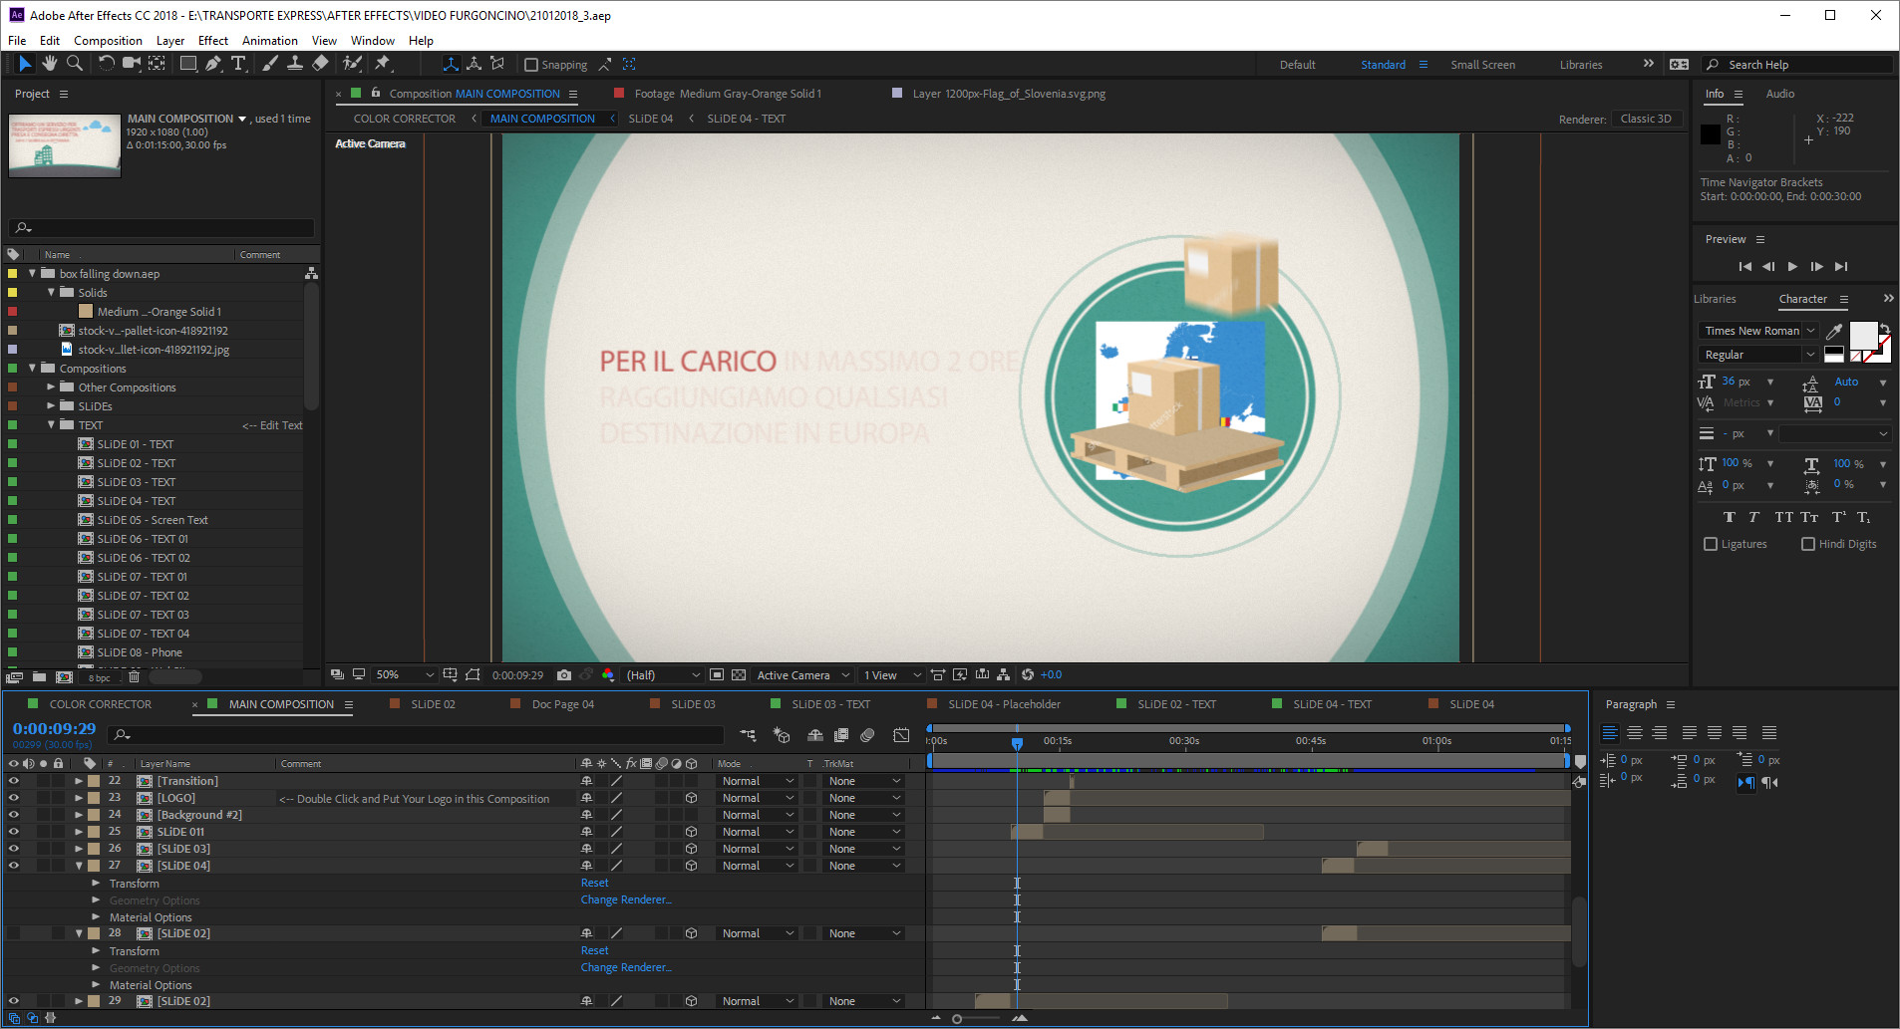Select the Unified Camera tool
This screenshot has height=1029, width=1900.
tap(131, 64)
